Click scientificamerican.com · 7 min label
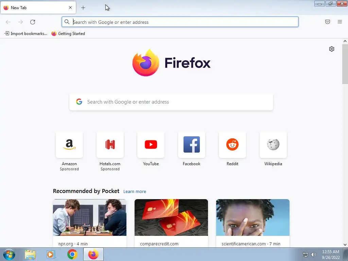 pos(251,244)
